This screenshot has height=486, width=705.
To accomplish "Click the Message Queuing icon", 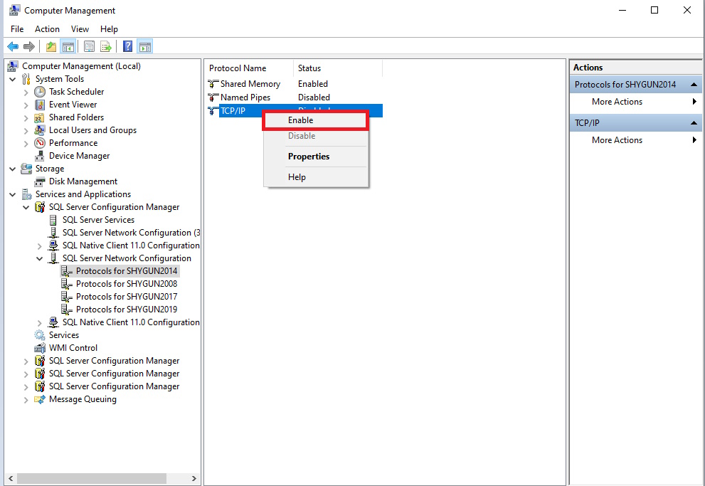I will point(40,399).
